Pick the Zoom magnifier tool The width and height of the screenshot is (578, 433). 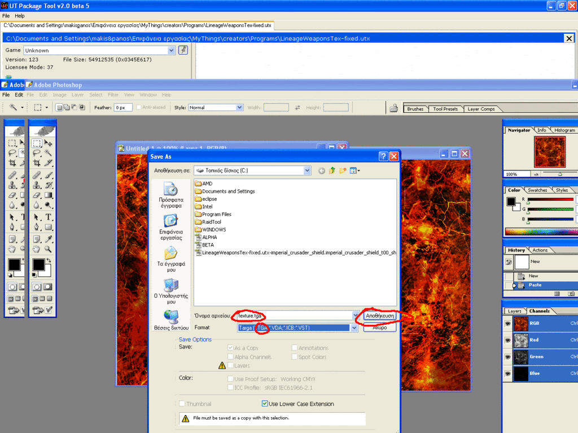[x=49, y=249]
